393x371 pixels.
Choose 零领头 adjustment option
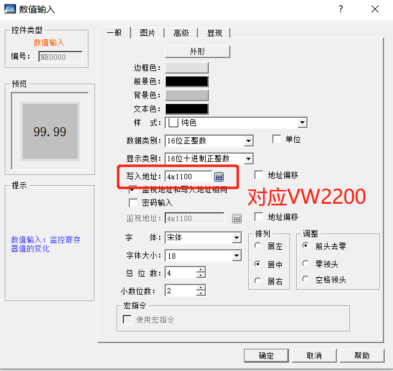[306, 263]
